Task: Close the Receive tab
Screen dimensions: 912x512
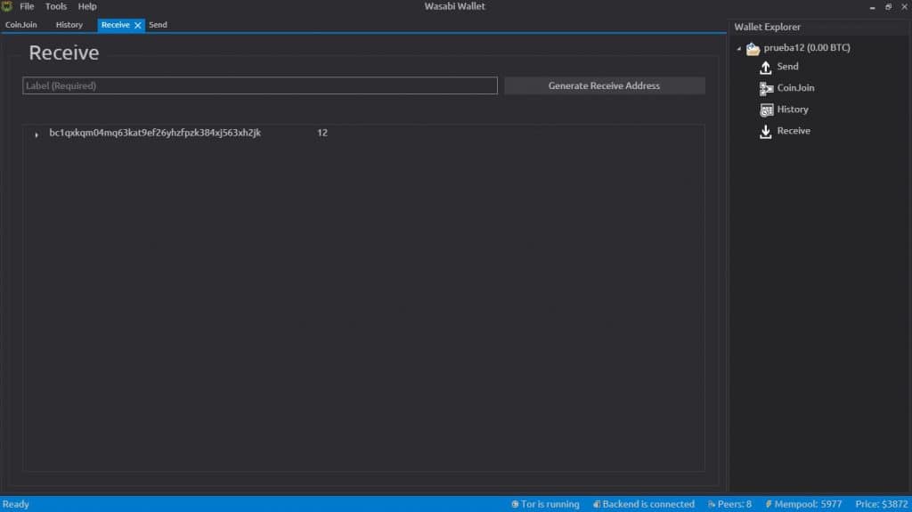Action: point(137,26)
